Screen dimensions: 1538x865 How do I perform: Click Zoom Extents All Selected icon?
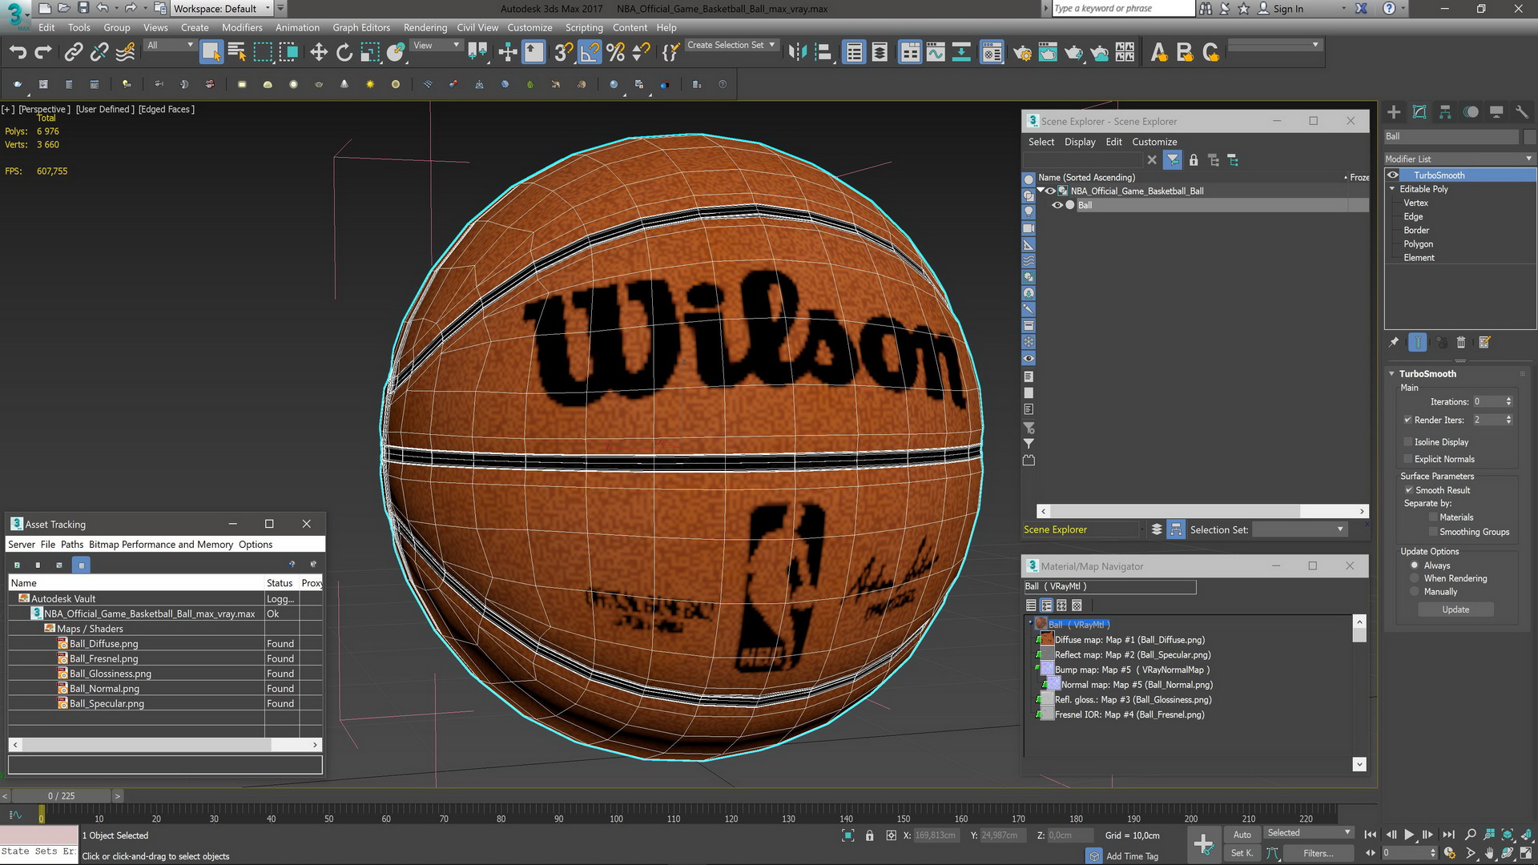(1526, 835)
